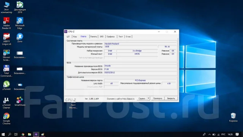Open the Этот компьютер desktop icon

[x=6, y=7]
